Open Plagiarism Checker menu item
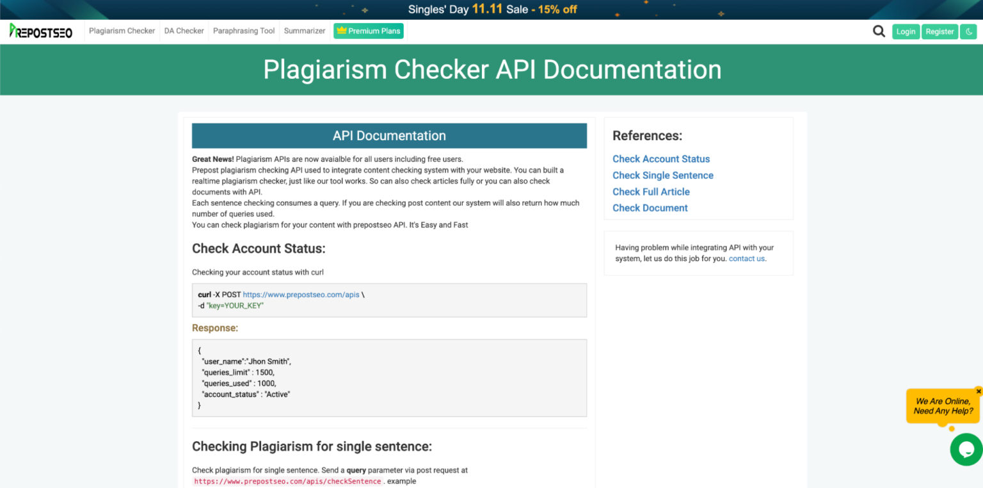The image size is (983, 488). [122, 31]
